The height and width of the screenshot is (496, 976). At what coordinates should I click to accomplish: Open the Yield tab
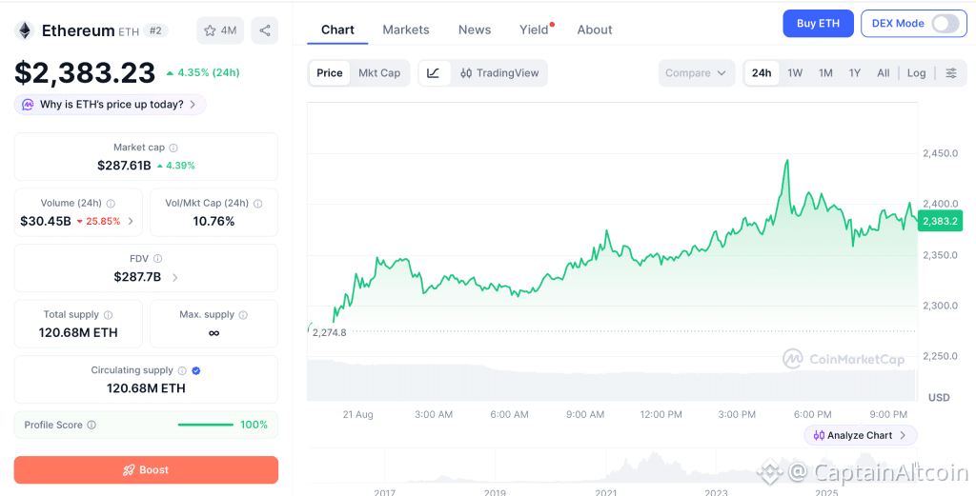click(x=534, y=30)
